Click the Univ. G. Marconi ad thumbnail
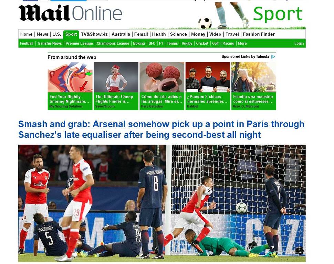 pyautogui.click(x=254, y=77)
